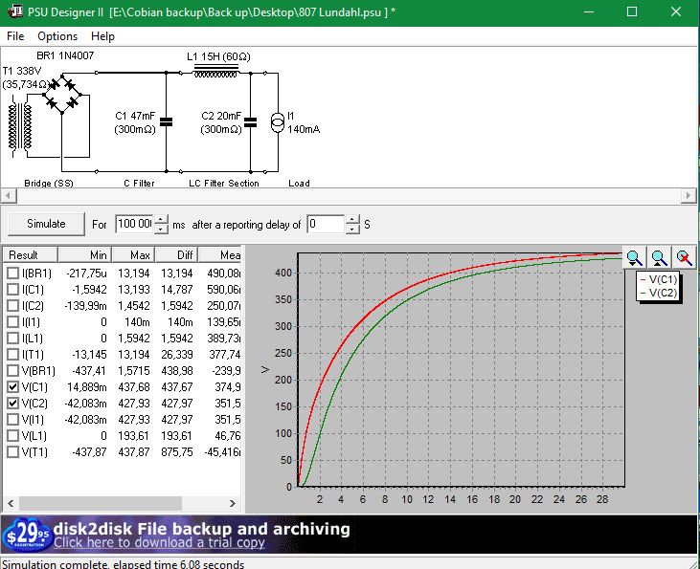This screenshot has height=569, width=700.
Task: Select the C1 47mF capacitor symbol
Action: click(x=166, y=122)
